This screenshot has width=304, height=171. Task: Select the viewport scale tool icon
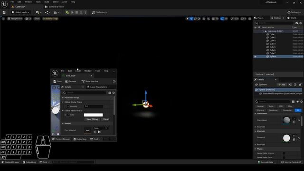point(199,19)
